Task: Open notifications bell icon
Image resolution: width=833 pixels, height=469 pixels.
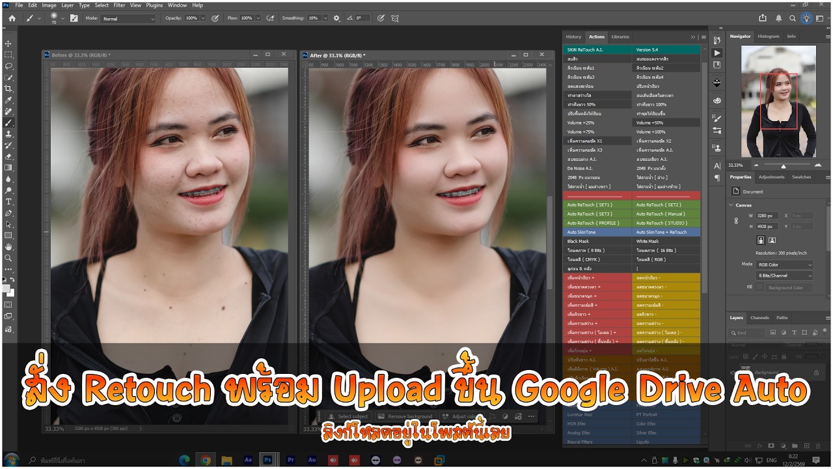Action: 778,18
